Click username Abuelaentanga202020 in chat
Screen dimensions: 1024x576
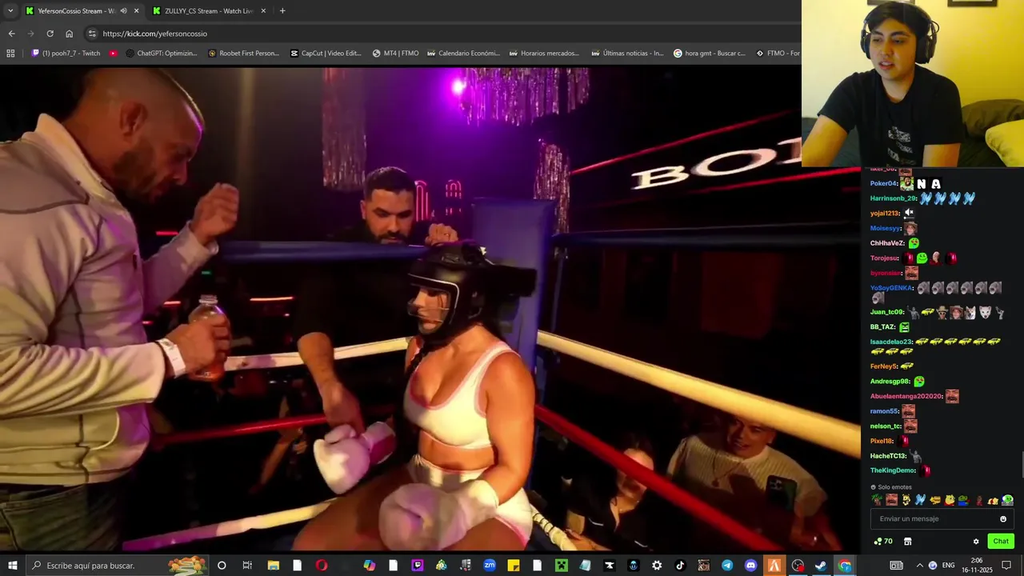click(906, 396)
